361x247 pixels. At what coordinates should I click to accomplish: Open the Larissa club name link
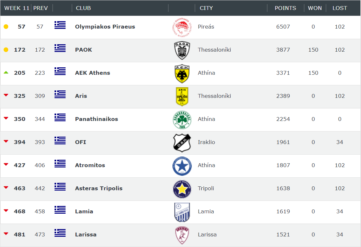(86, 234)
